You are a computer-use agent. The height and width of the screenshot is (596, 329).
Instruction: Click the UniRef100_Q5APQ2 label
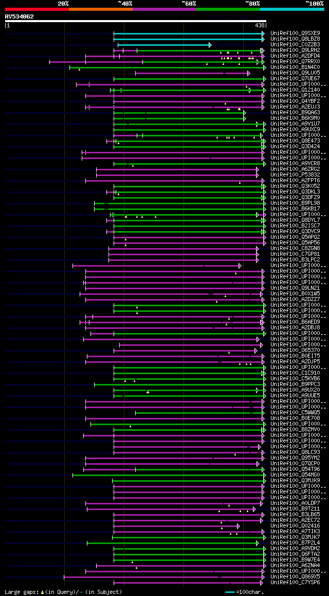(x=295, y=237)
